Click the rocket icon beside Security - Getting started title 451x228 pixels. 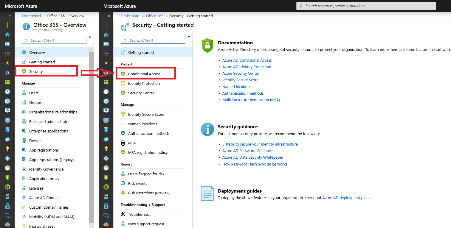[125, 27]
